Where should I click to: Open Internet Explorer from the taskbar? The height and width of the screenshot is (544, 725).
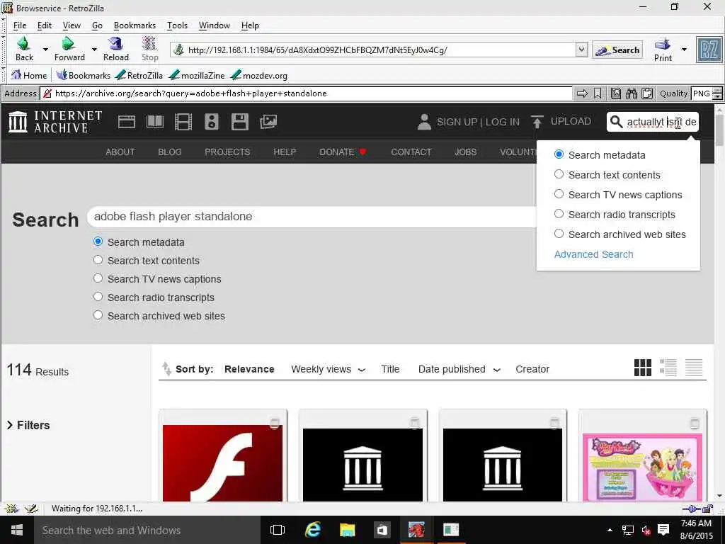(312, 530)
